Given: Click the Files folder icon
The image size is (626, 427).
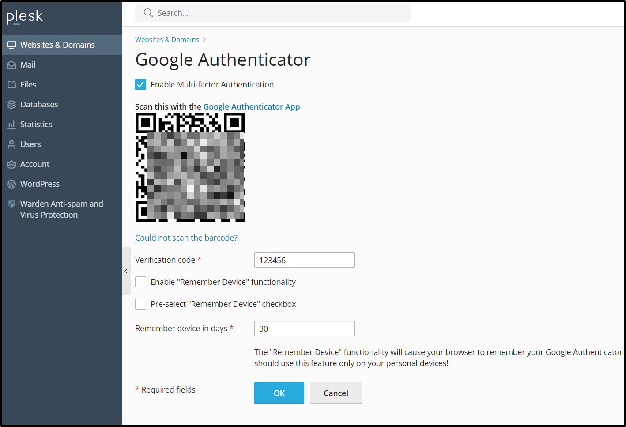Looking at the screenshot, I should point(11,84).
